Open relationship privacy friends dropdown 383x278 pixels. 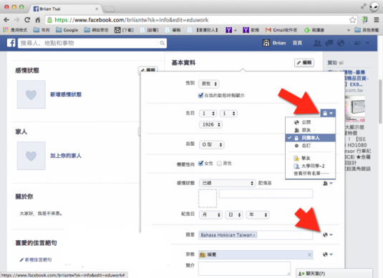pyautogui.click(x=328, y=183)
